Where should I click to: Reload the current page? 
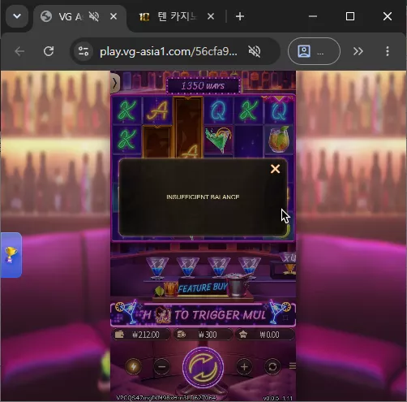(x=49, y=51)
